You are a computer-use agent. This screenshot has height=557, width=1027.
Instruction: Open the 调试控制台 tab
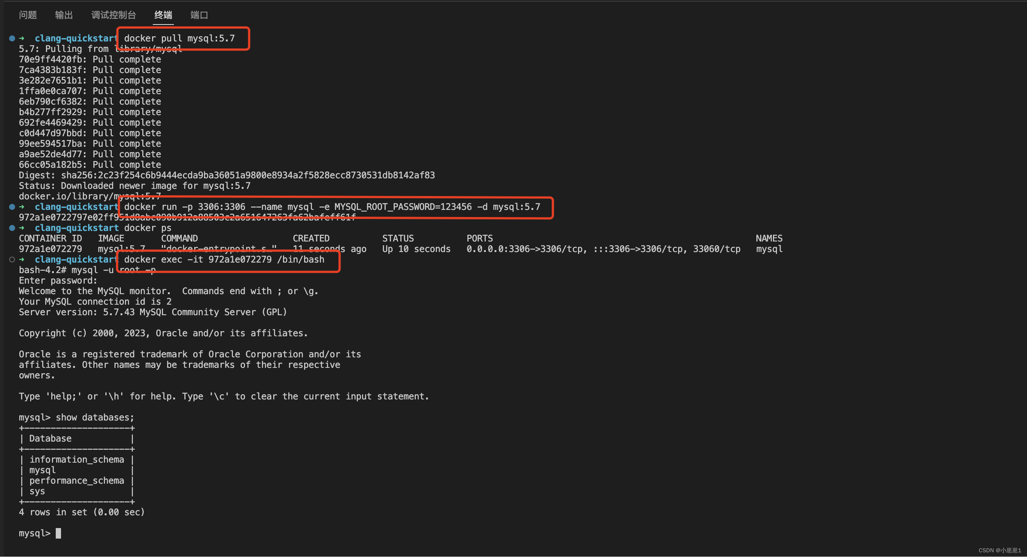(x=114, y=15)
